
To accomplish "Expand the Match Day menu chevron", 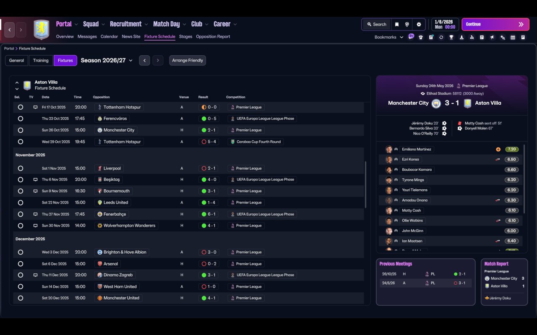I will click(184, 24).
